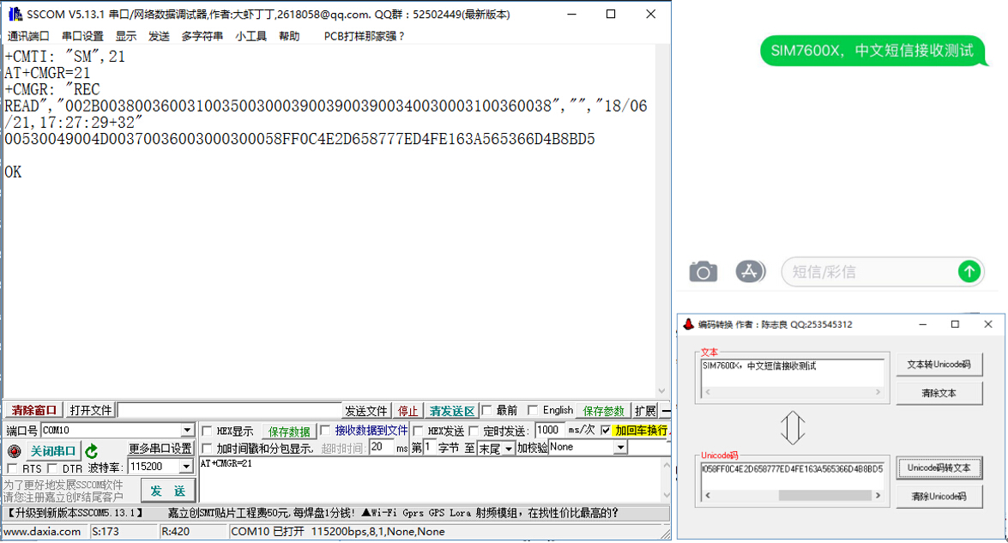This screenshot has height=543, width=1008.
Task: Open the App Store icon in messages
Action: [x=751, y=272]
